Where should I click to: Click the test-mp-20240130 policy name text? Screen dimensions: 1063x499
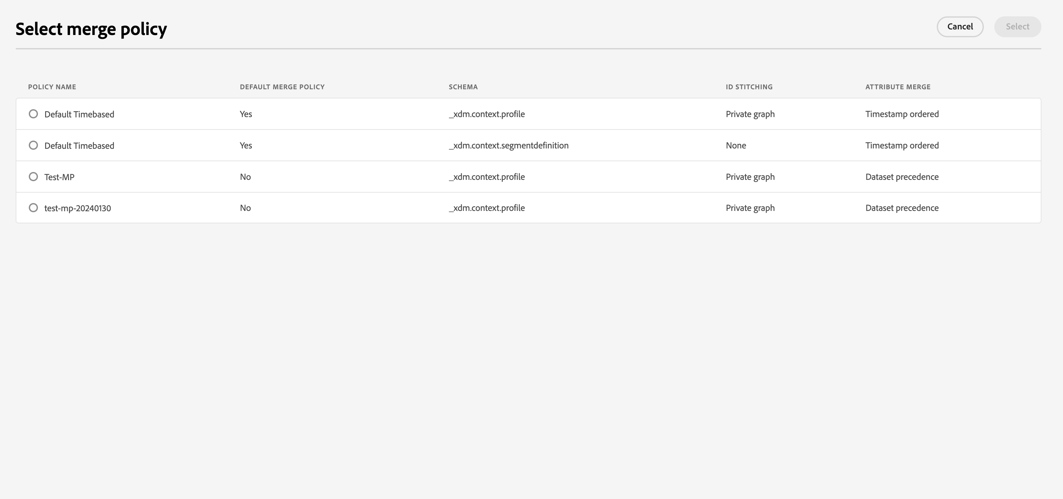pyautogui.click(x=78, y=208)
